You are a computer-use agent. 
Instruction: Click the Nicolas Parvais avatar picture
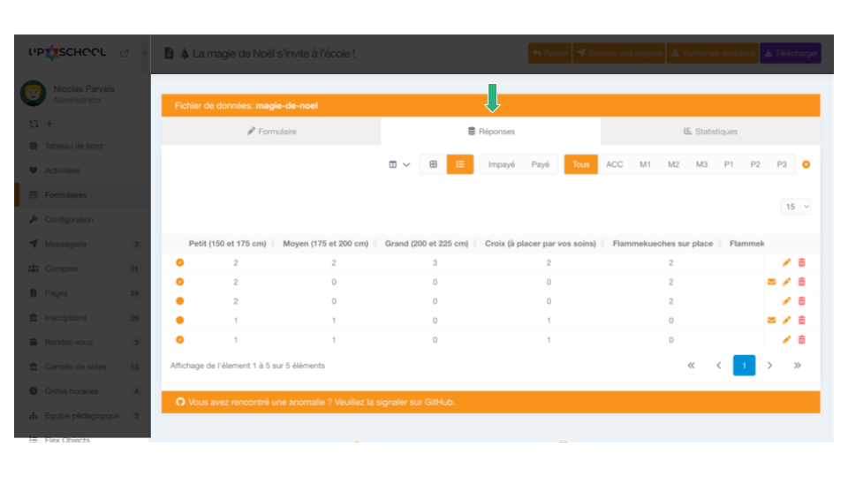coord(33,93)
